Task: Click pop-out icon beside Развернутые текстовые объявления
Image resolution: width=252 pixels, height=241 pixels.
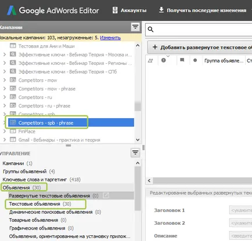Action: 106,195
